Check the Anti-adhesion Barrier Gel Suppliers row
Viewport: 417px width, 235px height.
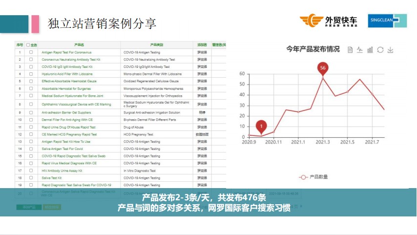click(x=31, y=112)
